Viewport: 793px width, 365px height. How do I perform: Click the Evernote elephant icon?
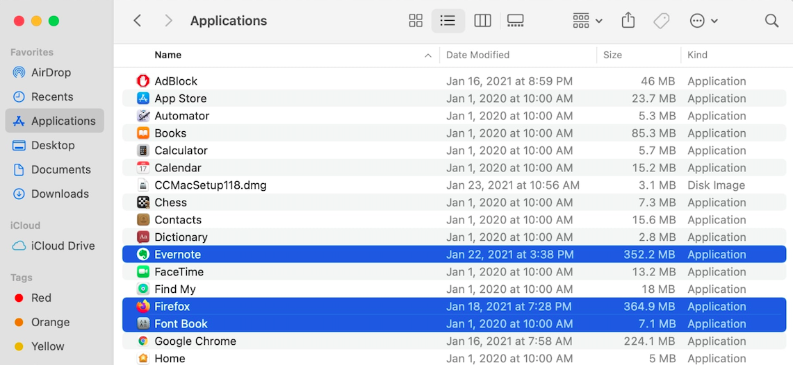(143, 254)
